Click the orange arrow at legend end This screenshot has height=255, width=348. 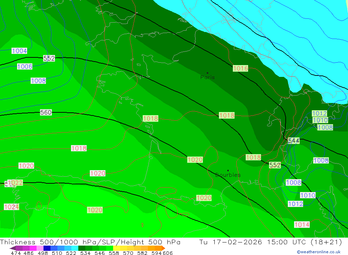[164, 248]
